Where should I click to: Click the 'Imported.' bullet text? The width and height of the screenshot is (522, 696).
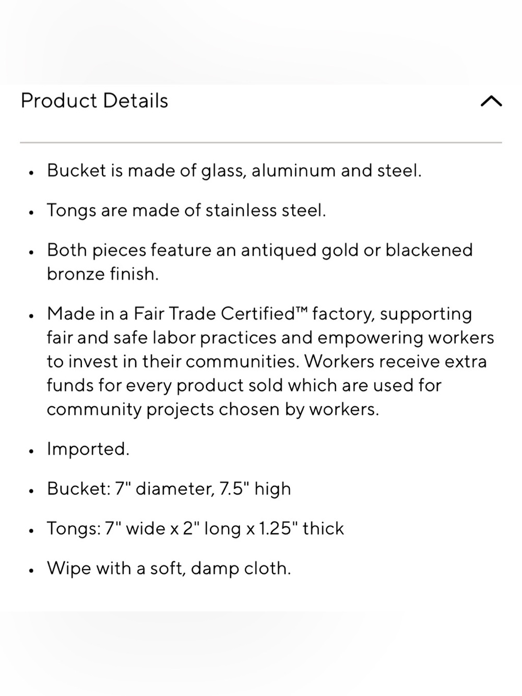click(x=88, y=449)
